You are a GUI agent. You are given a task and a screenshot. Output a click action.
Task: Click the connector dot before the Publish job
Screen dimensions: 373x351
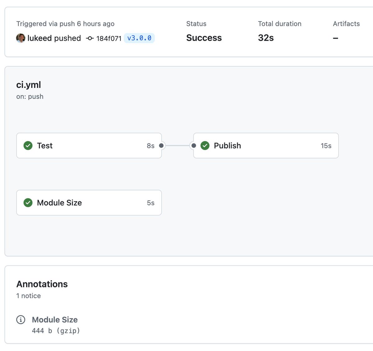point(194,145)
